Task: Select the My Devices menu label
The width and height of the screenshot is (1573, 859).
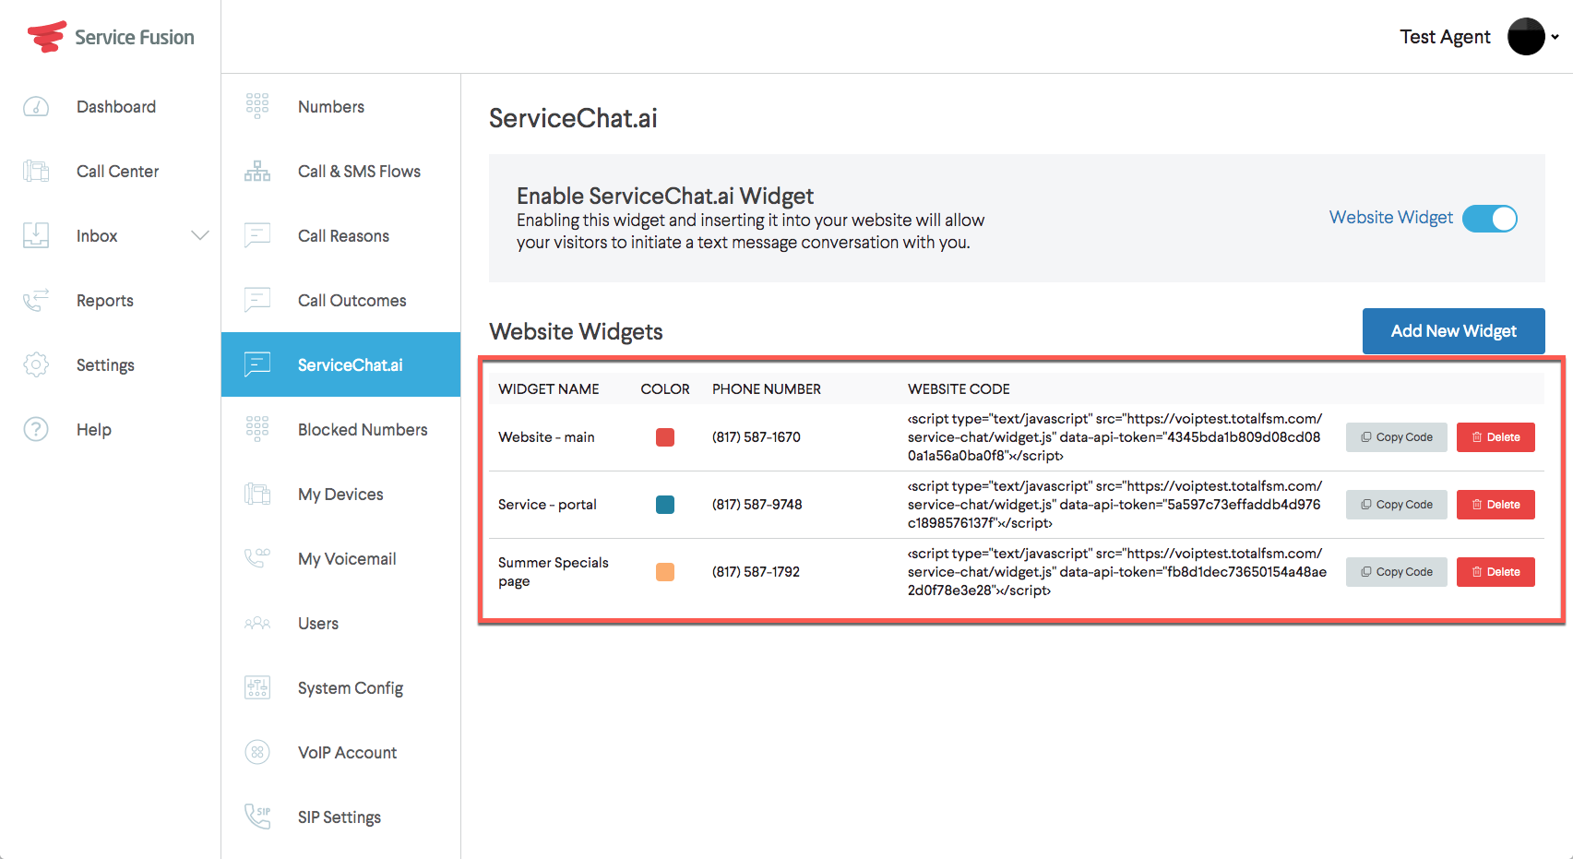Action: (340, 495)
